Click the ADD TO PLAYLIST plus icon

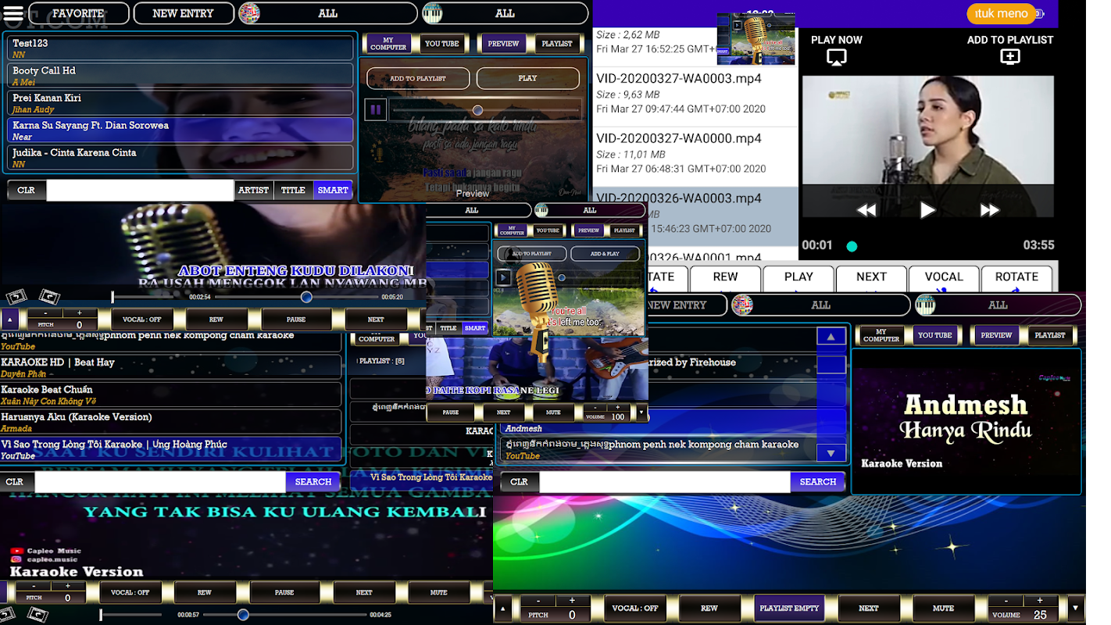pos(1010,57)
